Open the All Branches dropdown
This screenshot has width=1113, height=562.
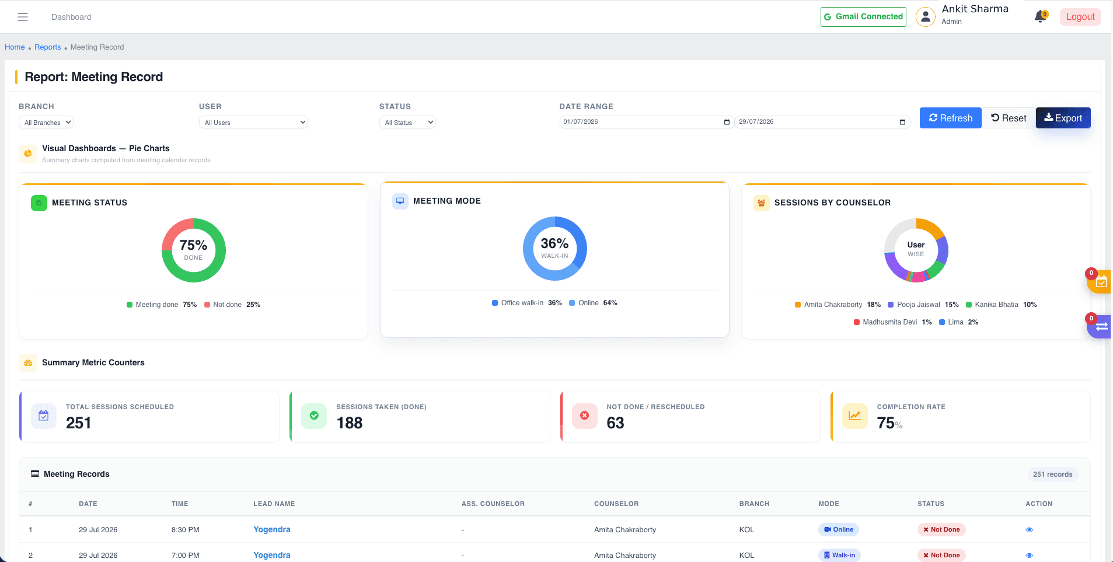pos(46,123)
